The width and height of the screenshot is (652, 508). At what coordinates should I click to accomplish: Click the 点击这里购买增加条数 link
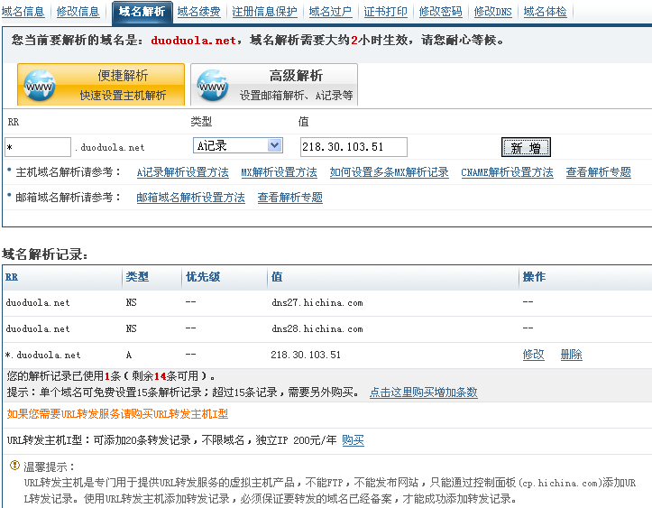423,393
